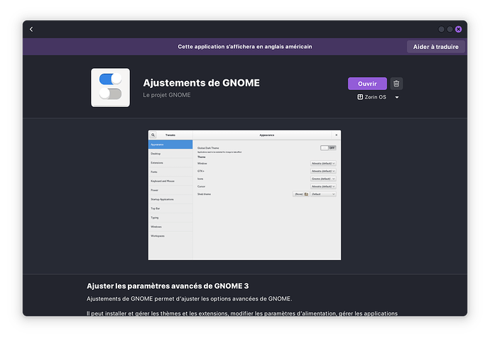The width and height of the screenshot is (490, 341).
Task: Close the window with purple button
Action: pyautogui.click(x=459, y=29)
